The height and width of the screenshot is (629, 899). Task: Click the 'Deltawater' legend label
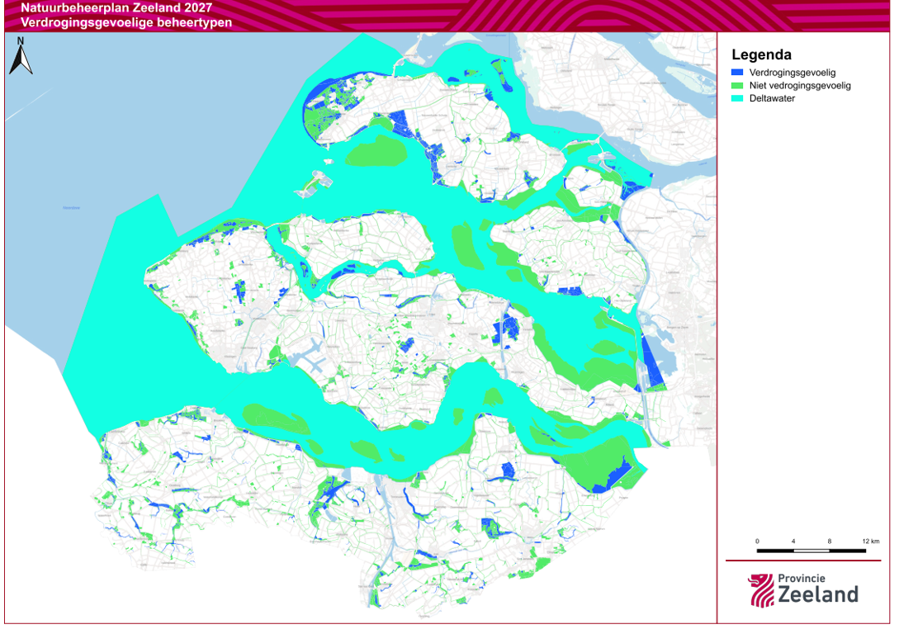click(772, 98)
